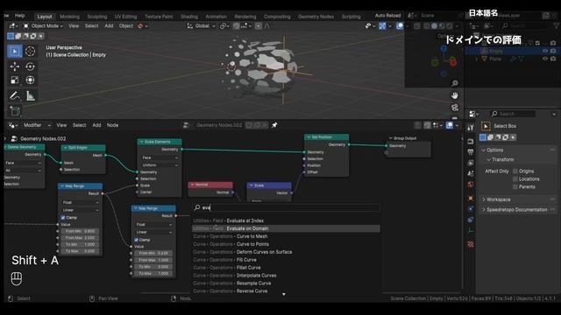The width and height of the screenshot is (561, 315).
Task: Toggle the Clamp checkbox in left Map Range node
Action: [63, 218]
